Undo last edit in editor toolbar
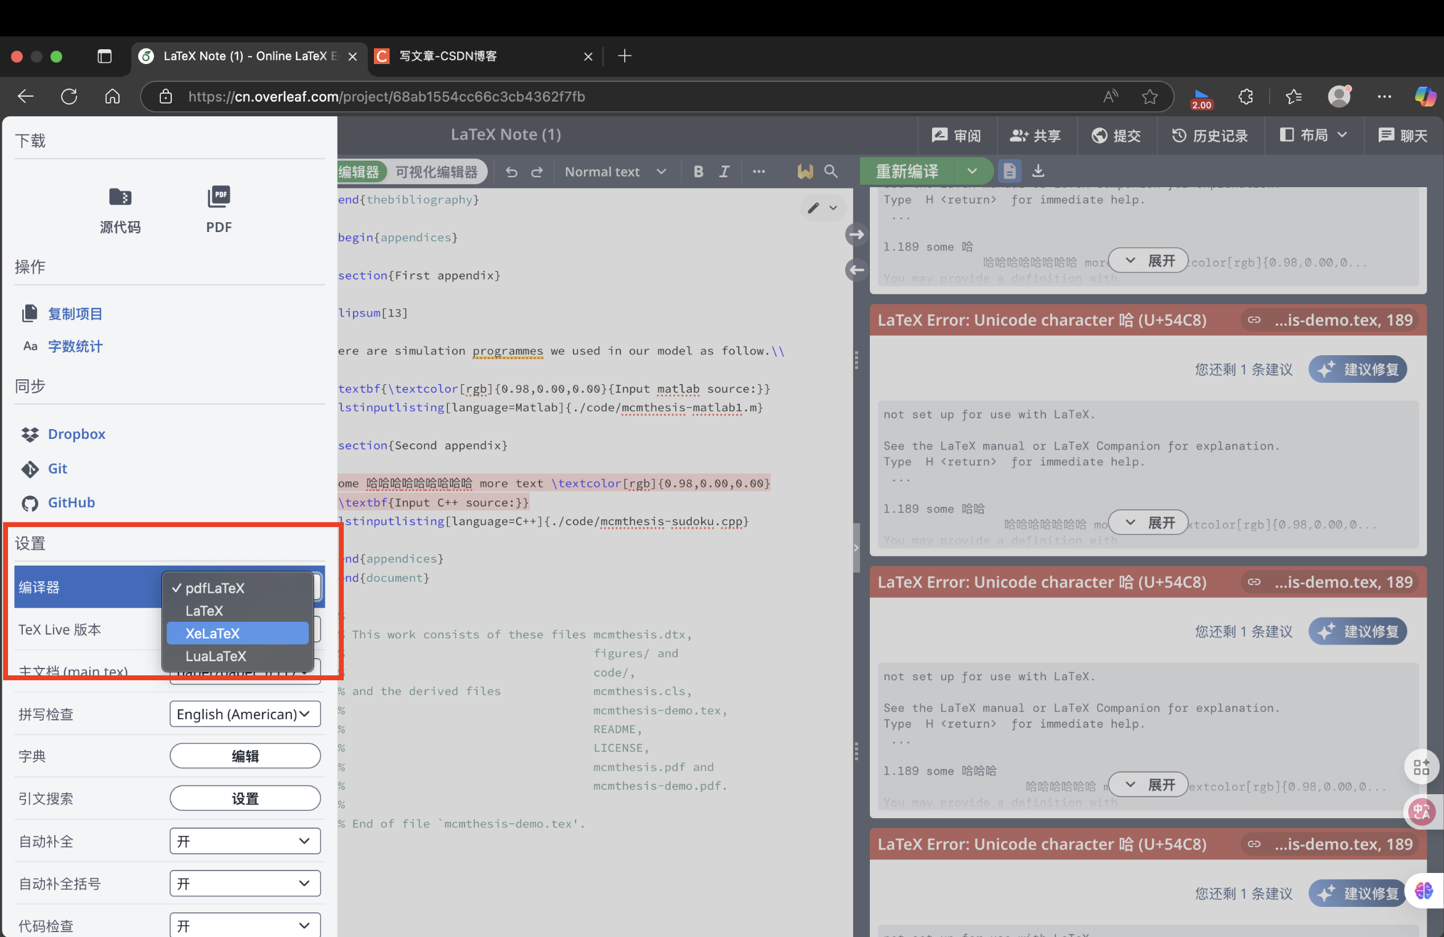This screenshot has height=937, width=1444. click(x=511, y=172)
